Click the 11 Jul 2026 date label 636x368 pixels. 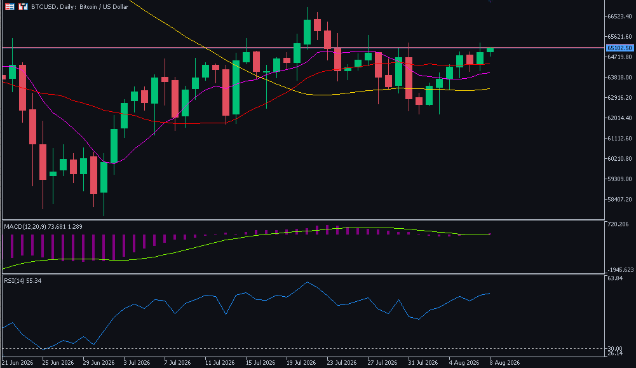[x=219, y=362]
